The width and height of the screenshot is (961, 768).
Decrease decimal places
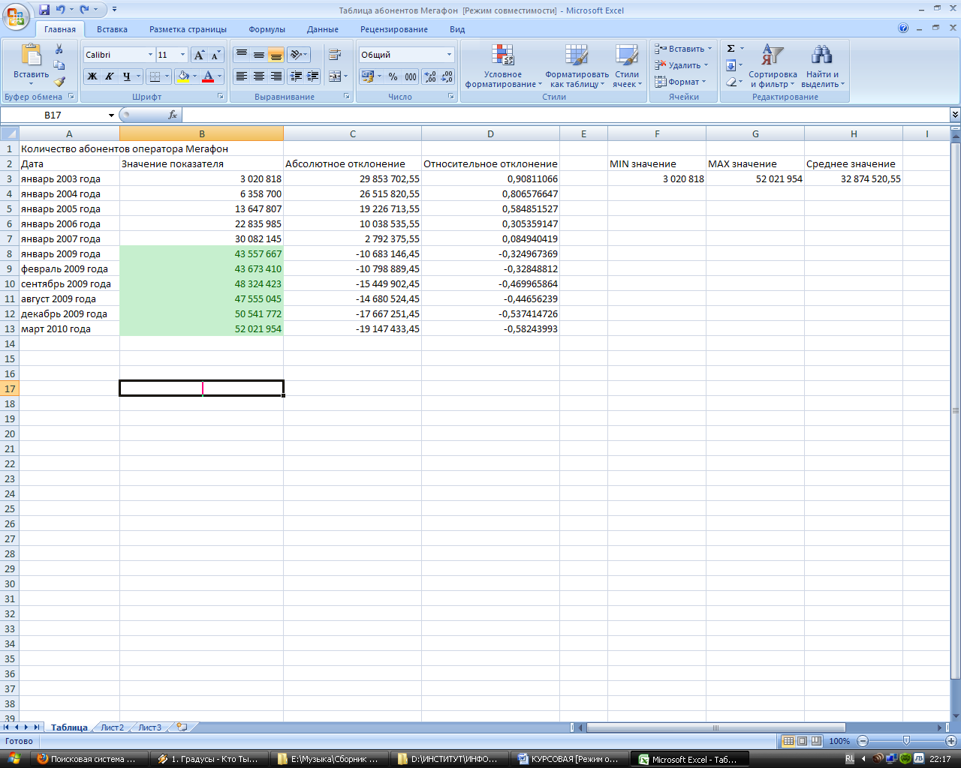tap(447, 76)
